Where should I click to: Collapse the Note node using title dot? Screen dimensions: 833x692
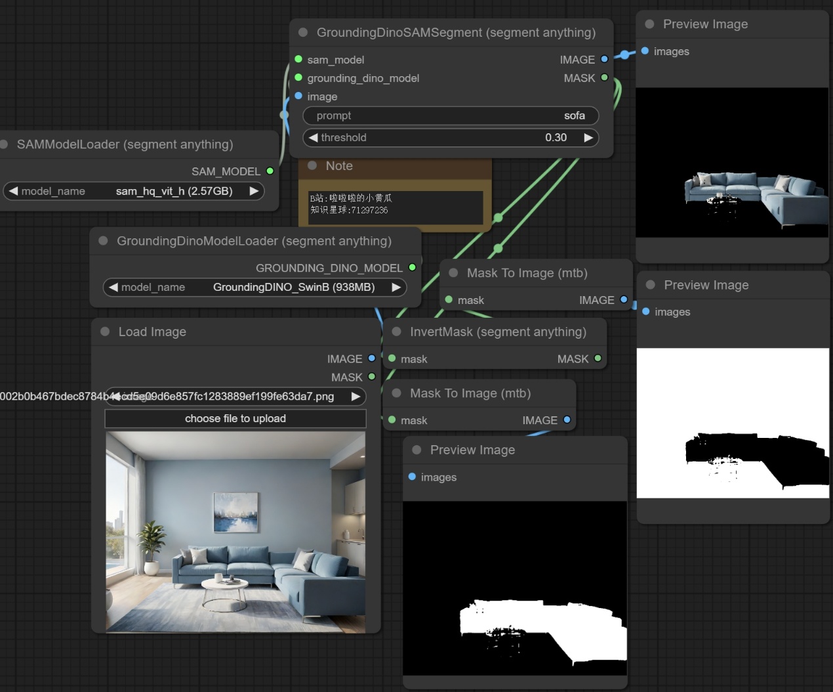[x=312, y=165]
